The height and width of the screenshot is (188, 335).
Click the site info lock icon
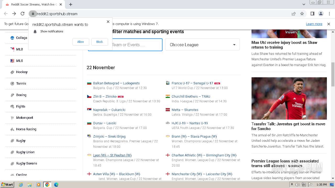pos(33,14)
